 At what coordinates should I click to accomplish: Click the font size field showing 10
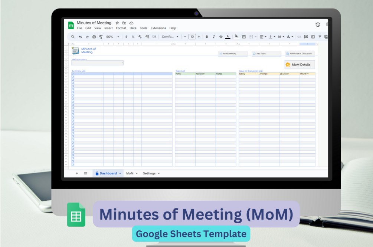coord(192,37)
